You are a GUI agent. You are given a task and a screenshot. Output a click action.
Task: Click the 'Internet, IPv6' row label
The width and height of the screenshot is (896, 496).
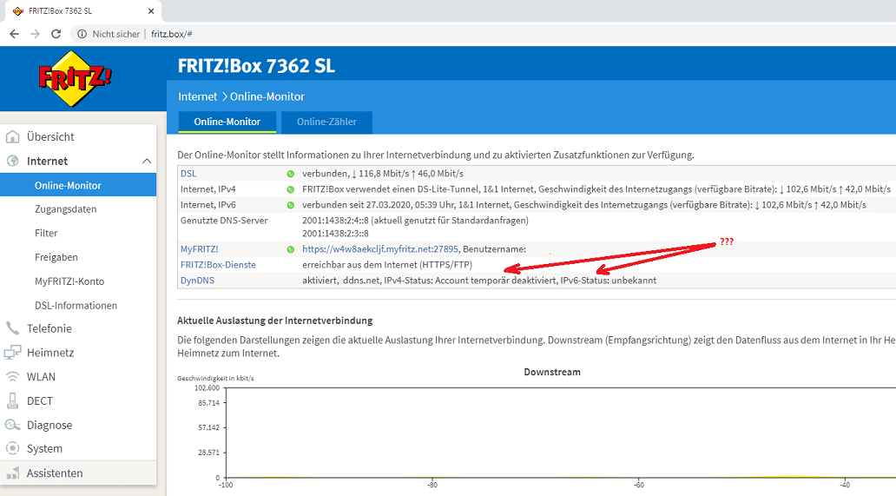coord(208,205)
